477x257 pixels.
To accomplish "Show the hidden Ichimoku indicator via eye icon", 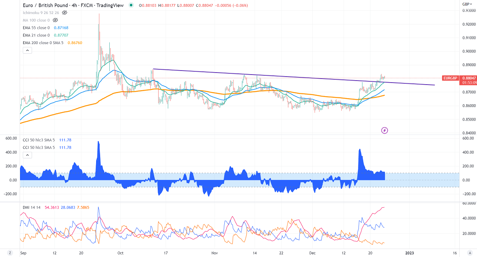I will tap(64, 13).
